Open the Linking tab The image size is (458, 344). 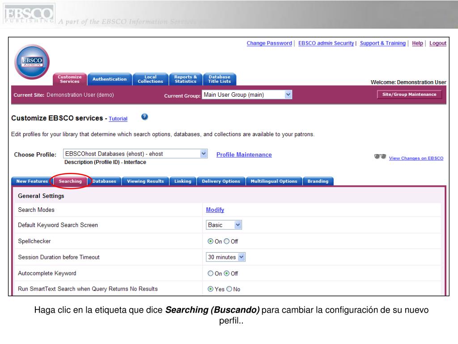click(183, 181)
